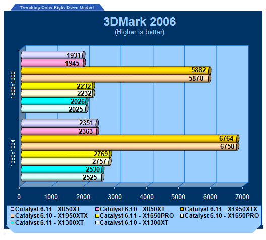Screen dimensions: 266x240
Task: Click legend text 'Catalyst 6.11 - X850XT'
Action: tap(47, 209)
